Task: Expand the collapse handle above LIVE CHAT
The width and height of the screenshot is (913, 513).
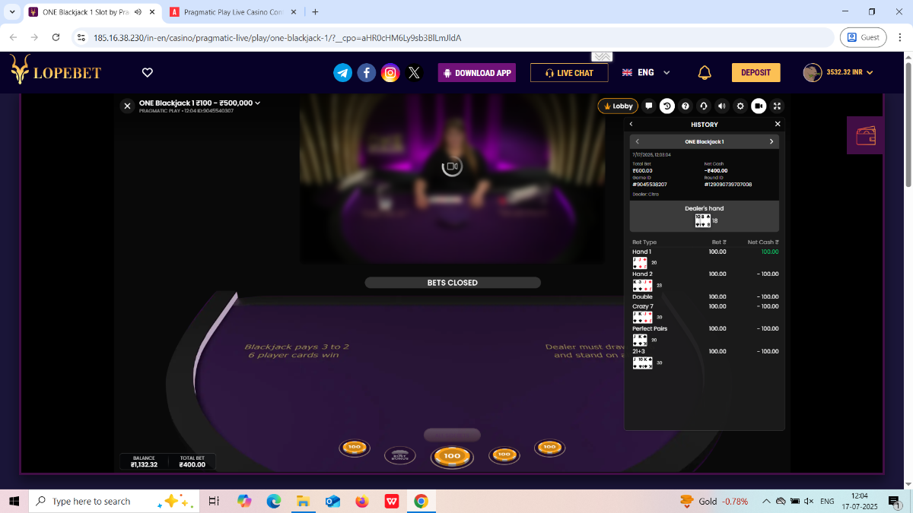Action: coord(602,57)
